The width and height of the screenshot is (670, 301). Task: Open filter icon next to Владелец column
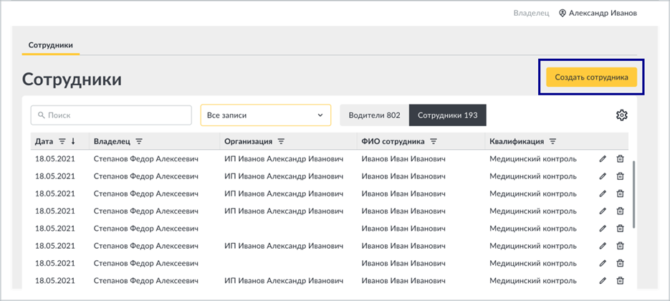click(x=139, y=141)
